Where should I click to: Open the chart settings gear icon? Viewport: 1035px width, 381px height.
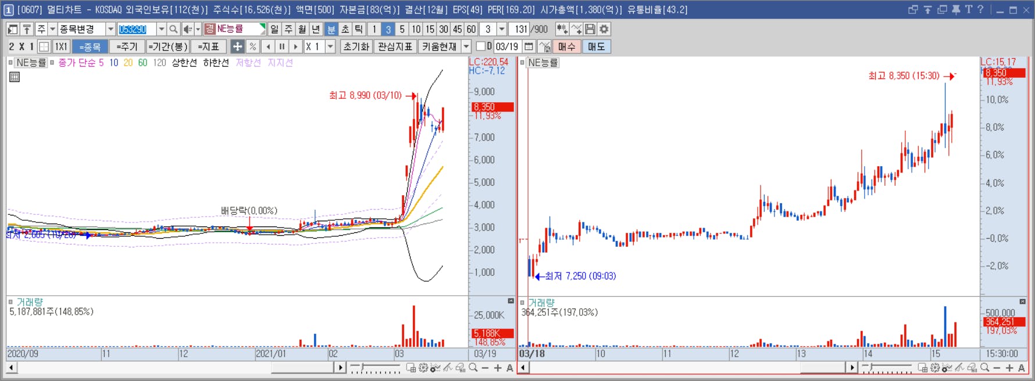(x=604, y=29)
